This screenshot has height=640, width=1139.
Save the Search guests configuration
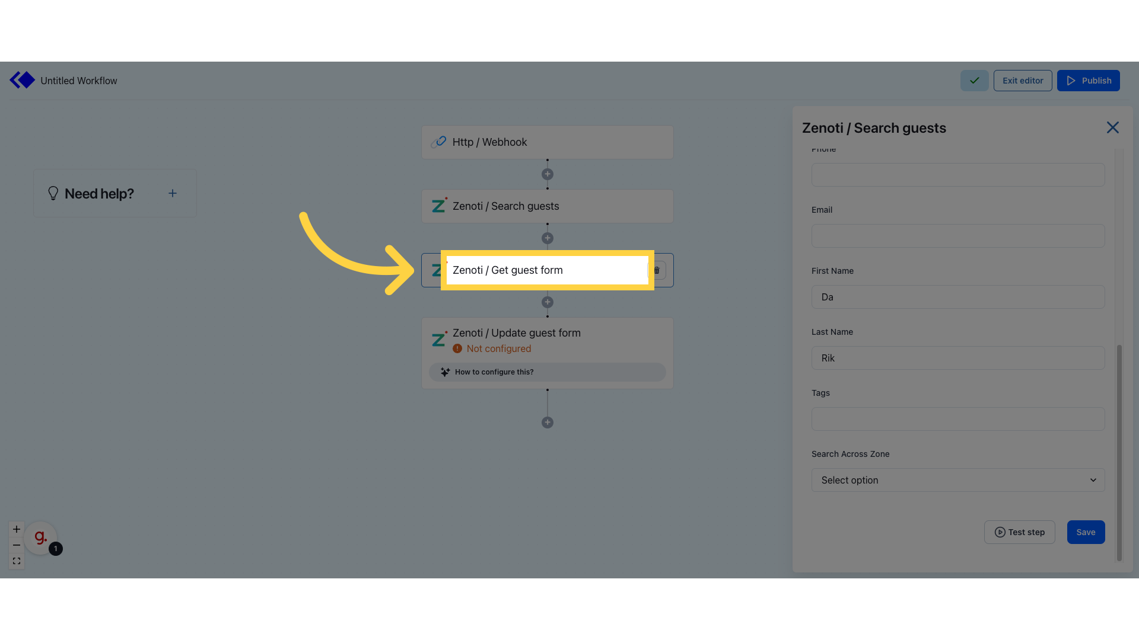1086,532
